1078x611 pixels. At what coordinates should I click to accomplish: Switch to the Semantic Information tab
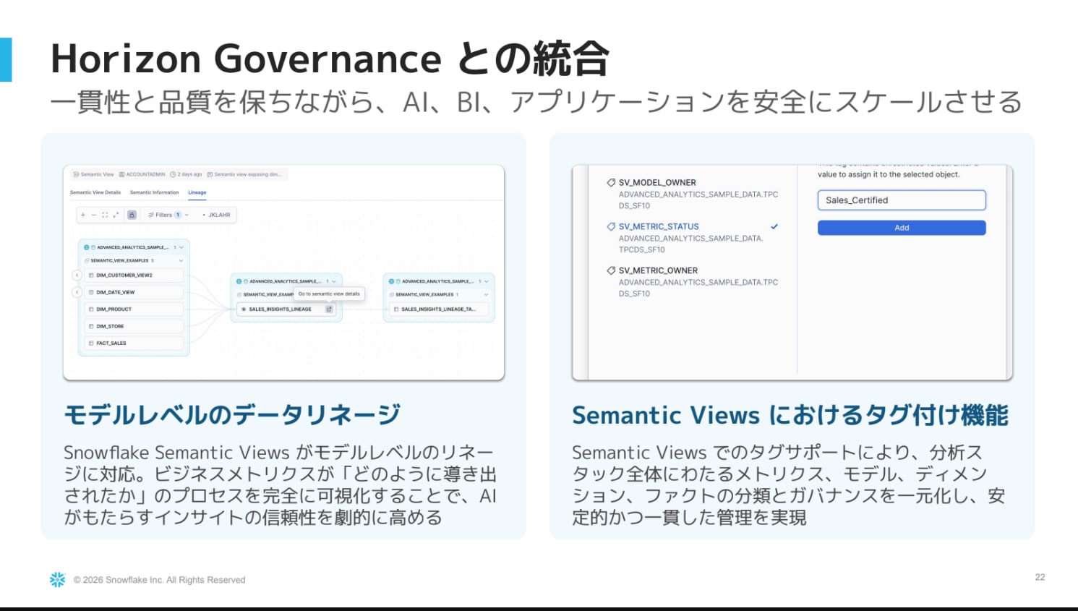(x=154, y=192)
